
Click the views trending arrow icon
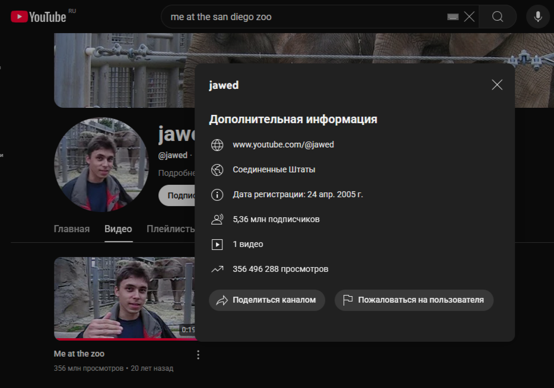[217, 269]
